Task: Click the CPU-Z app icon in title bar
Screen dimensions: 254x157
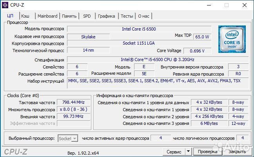Action: tap(5, 5)
